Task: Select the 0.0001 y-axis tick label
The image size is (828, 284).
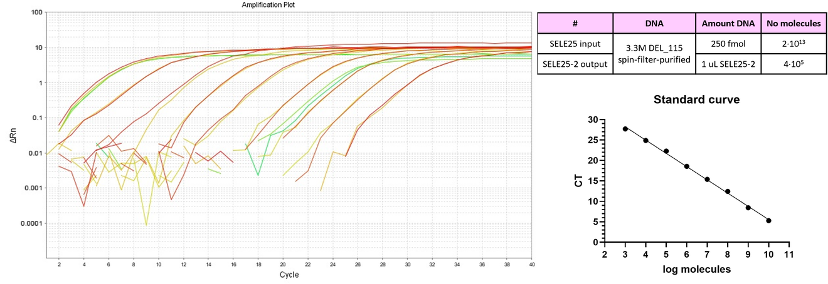Action: pyautogui.click(x=31, y=223)
